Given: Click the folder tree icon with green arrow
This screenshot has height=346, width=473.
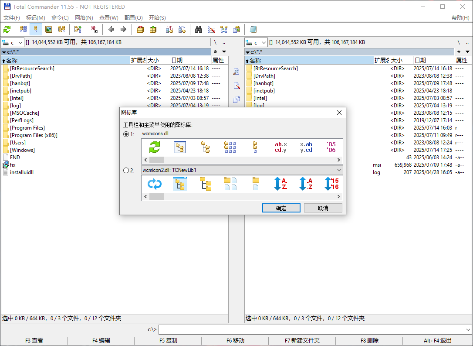Looking at the screenshot, I should pyautogui.click(x=78, y=29).
